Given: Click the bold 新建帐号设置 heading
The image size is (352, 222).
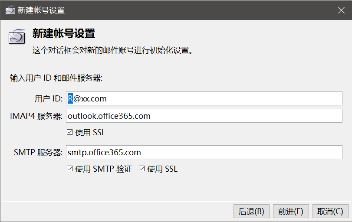Looking at the screenshot, I should click(x=64, y=34).
